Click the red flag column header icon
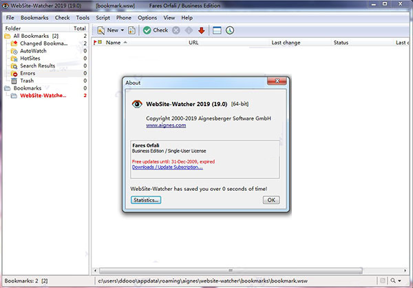 95,42
